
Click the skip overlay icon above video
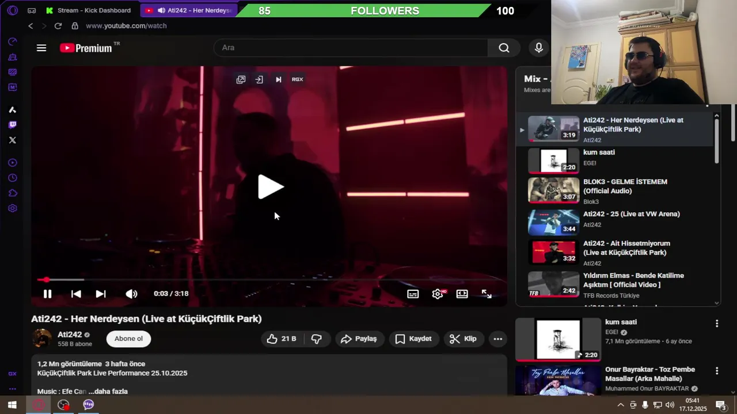click(x=279, y=79)
